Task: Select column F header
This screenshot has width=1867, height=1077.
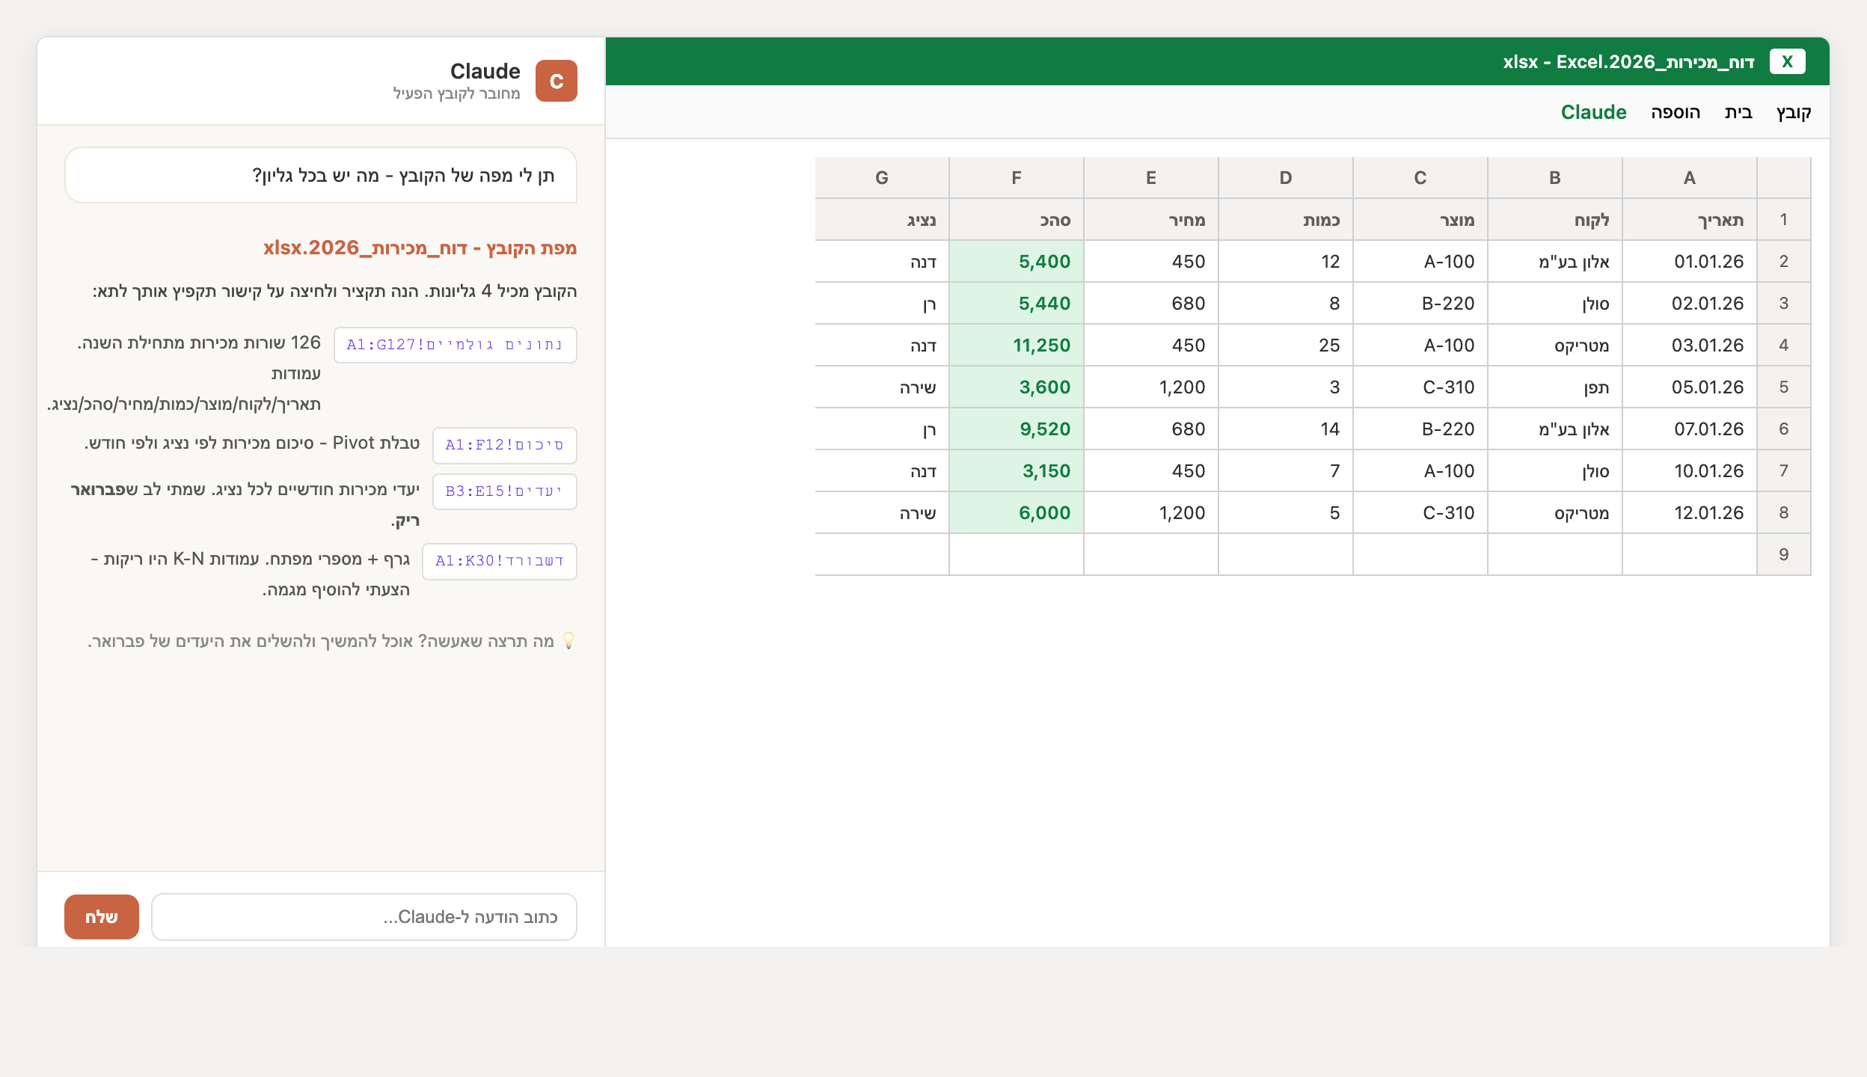Action: [x=1016, y=177]
